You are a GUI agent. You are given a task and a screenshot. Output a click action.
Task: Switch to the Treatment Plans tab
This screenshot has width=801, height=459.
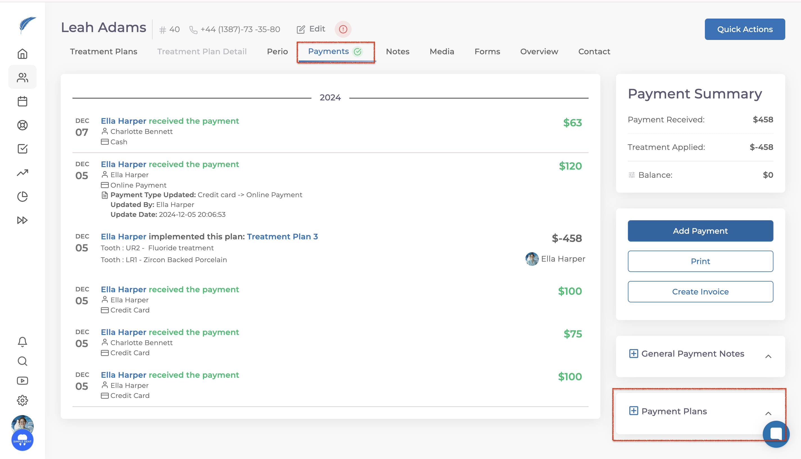[x=103, y=51]
